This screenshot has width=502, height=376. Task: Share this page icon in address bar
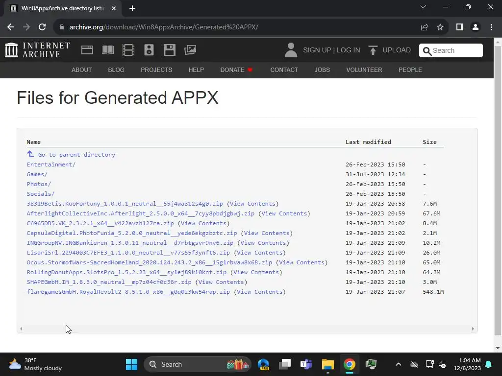pyautogui.click(x=425, y=27)
